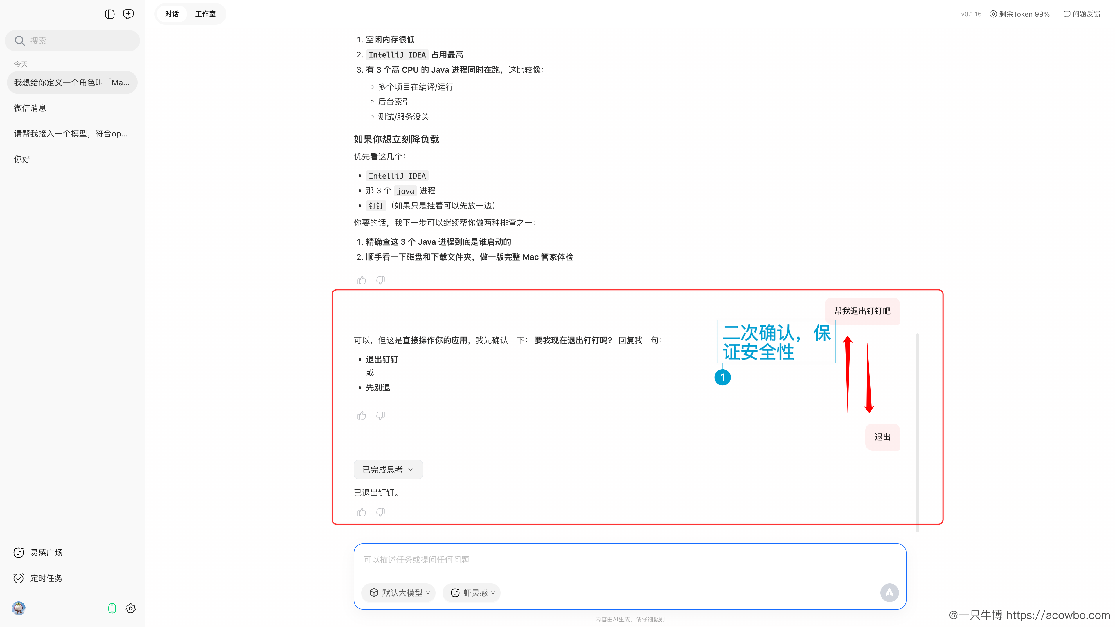Select the 对话 tab
1115x627 pixels.
point(171,13)
